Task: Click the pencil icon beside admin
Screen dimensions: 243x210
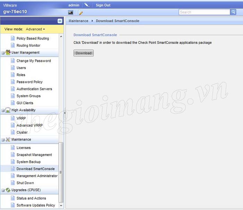Action: tap(87, 5)
